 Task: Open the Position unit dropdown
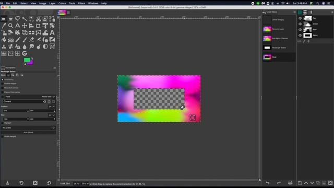52,107
